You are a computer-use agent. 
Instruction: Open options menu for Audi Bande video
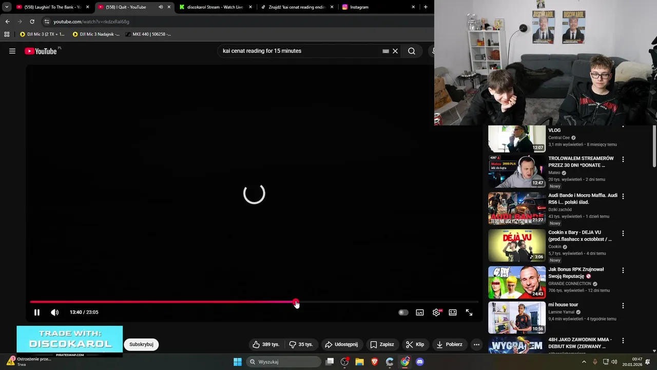[x=623, y=196]
